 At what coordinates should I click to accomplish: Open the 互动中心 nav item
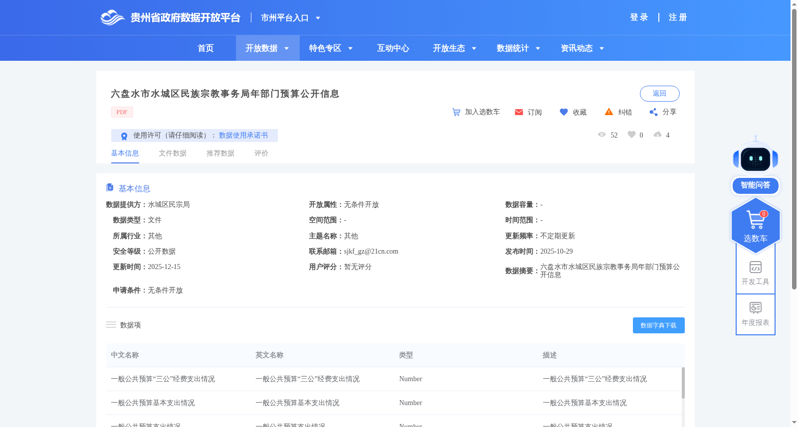click(x=393, y=48)
